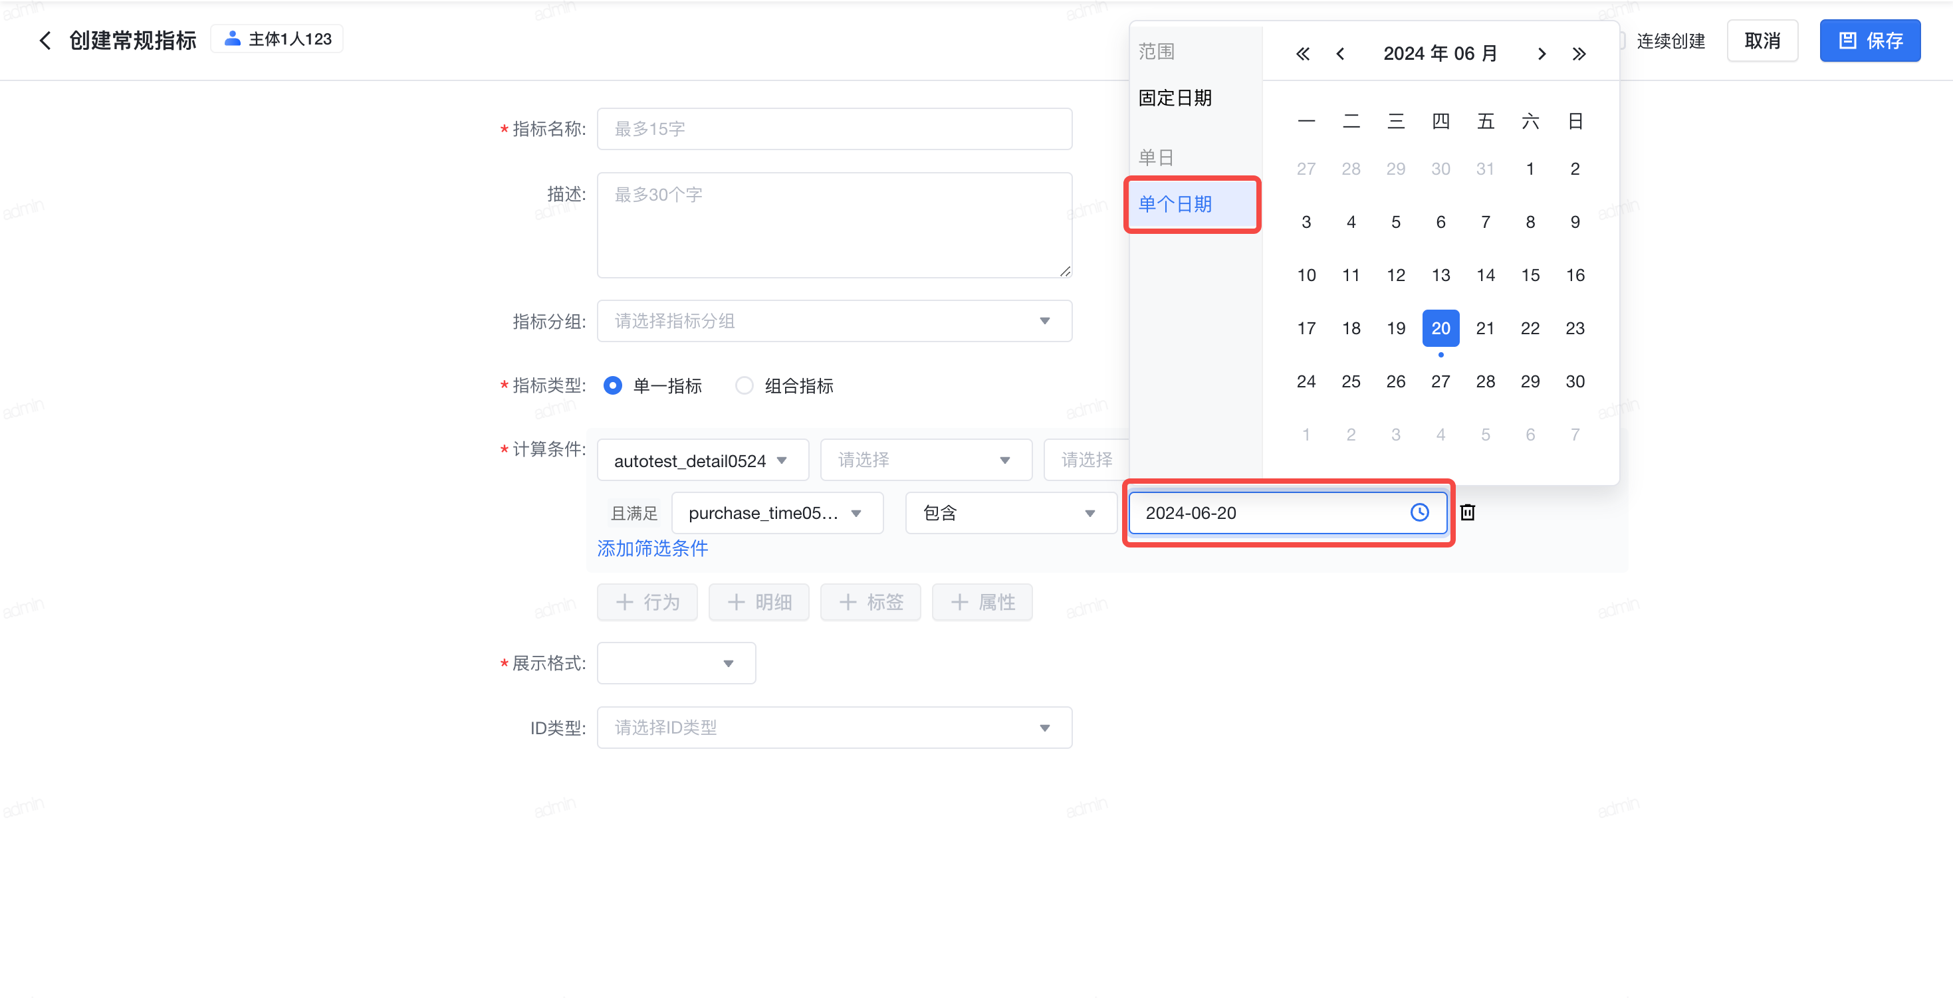Pick June 15 in the calendar

click(x=1530, y=275)
